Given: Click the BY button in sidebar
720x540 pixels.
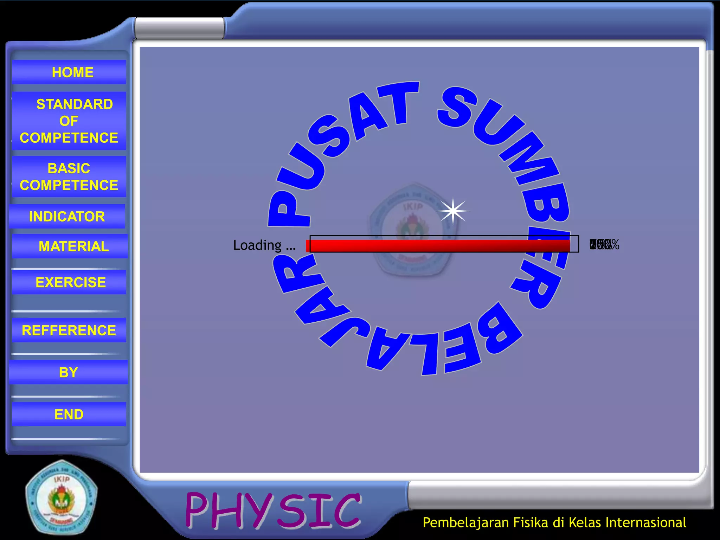Looking at the screenshot, I should (69, 372).
